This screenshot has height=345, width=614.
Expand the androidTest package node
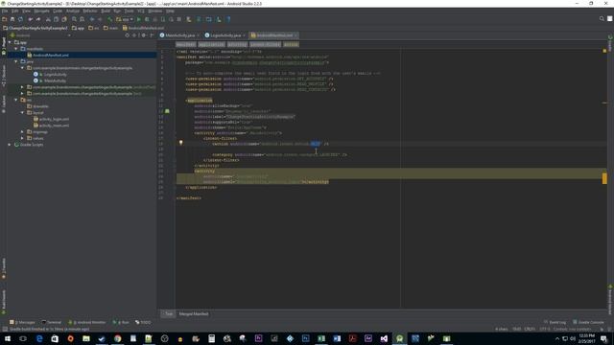pos(22,87)
